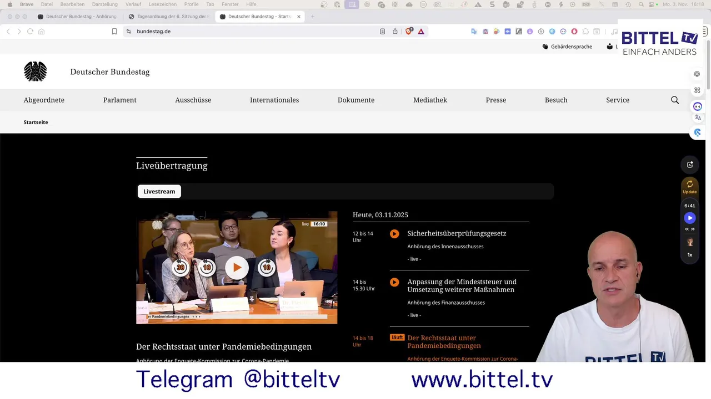Open Der Rechtsstaat unter Pandemiebedingungen schedule link
711x399 pixels.
[444, 341]
